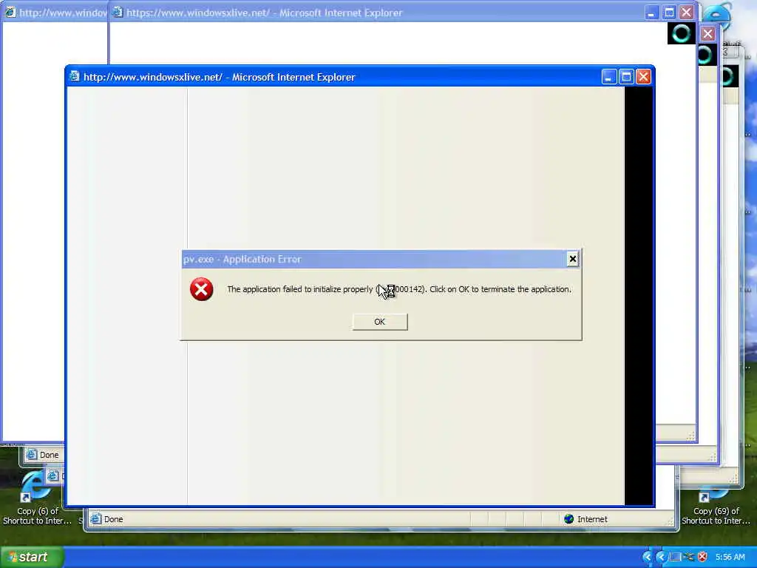
Task: Maximize the https://www.windowsxlive.net/ window
Action: click(668, 13)
